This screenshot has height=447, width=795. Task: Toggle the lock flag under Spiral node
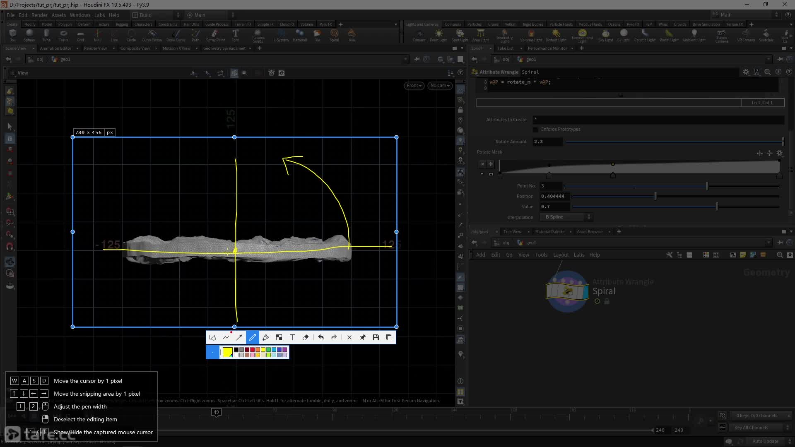607,301
